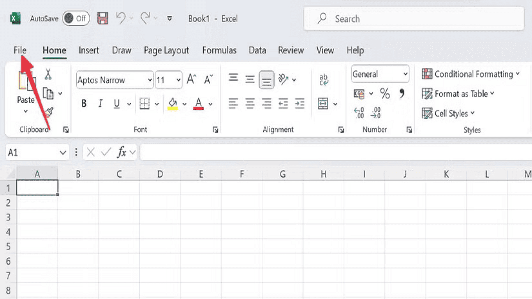The height and width of the screenshot is (299, 532).
Task: Click the Align Left icon
Action: point(233,104)
